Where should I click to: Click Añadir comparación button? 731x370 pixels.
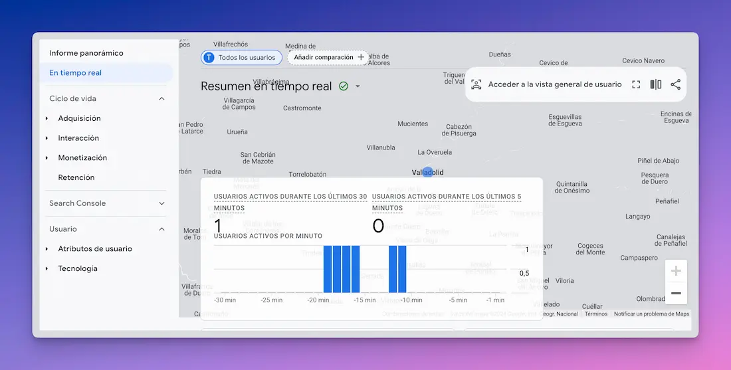[328, 58]
